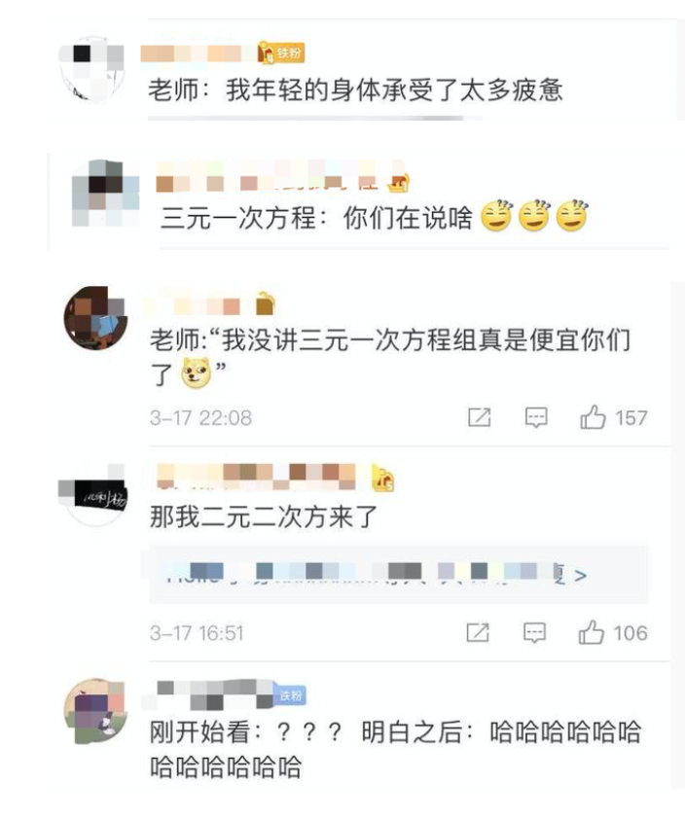The height and width of the screenshot is (817, 685).
Task: Tap the level badge beside 那我二元二次方来了 username
Action: (x=383, y=479)
